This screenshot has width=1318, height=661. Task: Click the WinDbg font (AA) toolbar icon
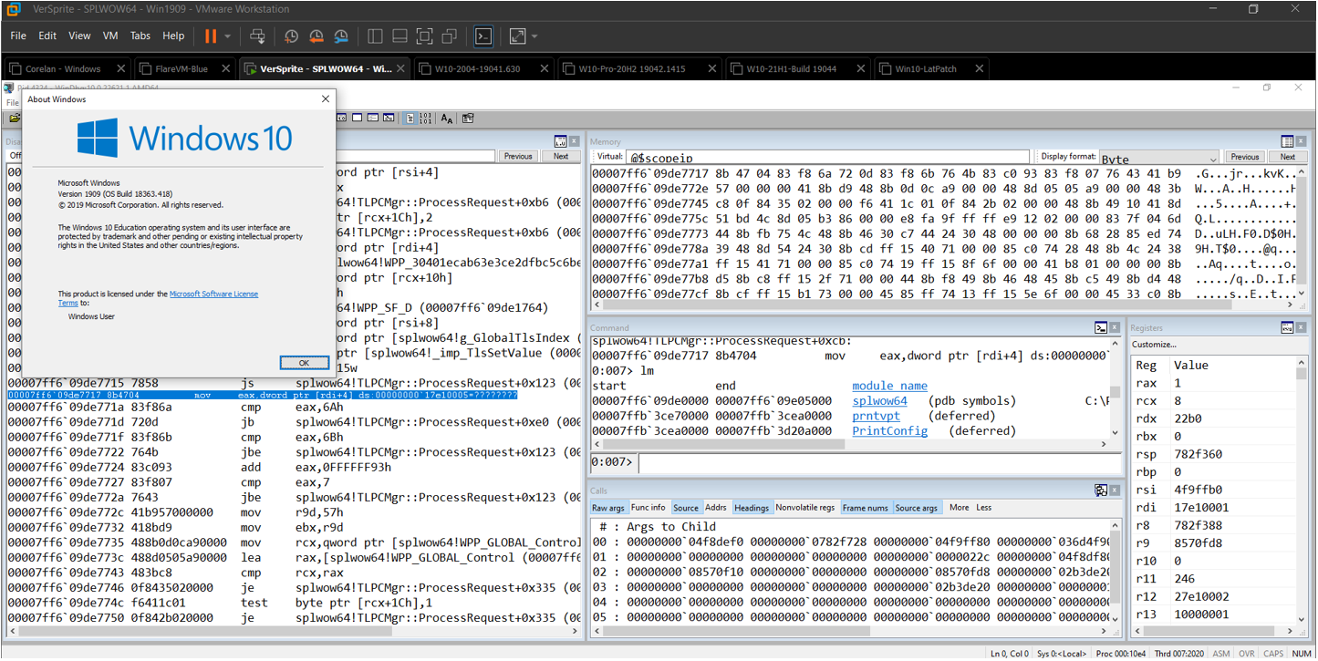[447, 119]
